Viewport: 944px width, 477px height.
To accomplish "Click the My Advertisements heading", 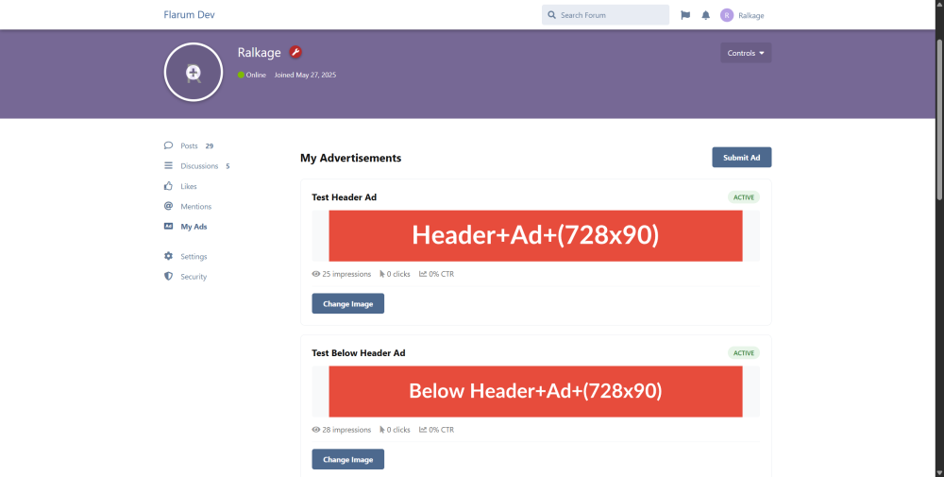I will pos(350,158).
